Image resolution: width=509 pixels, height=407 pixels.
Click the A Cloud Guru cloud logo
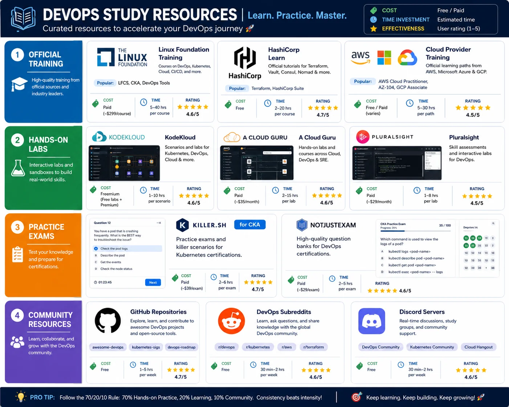click(232, 137)
